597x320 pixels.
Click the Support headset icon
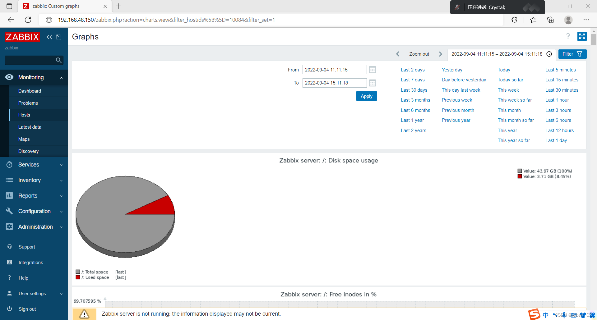pos(10,247)
